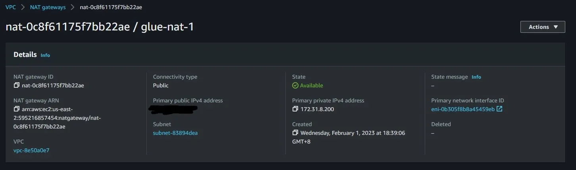Click the 172.31.8.200 address text

click(317, 109)
